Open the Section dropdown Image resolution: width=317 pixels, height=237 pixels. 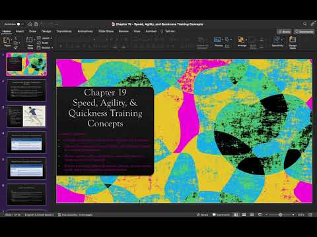[45, 47]
